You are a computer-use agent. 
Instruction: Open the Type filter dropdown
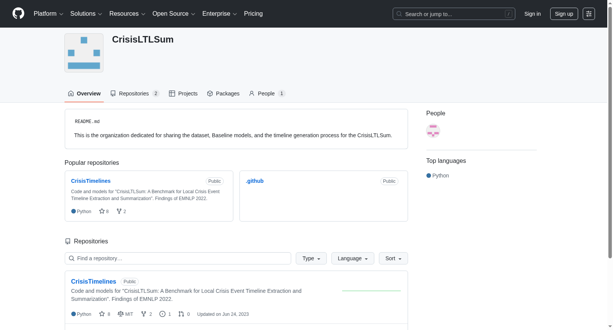point(311,258)
